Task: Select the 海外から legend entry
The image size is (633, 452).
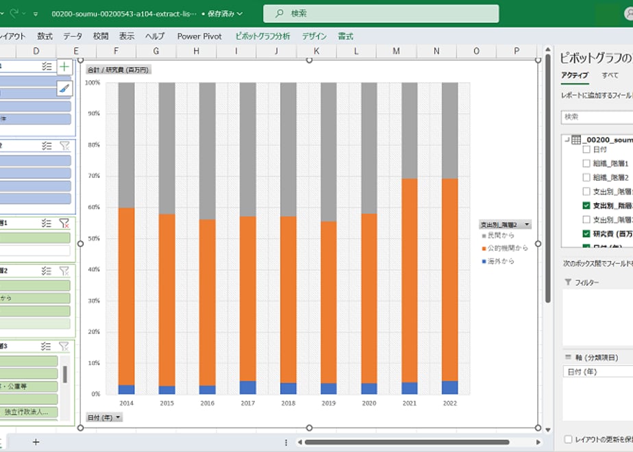Action: click(x=501, y=261)
